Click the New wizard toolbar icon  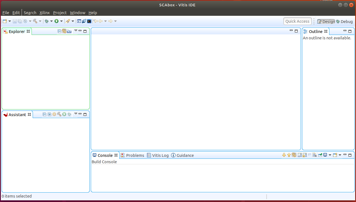point(5,21)
